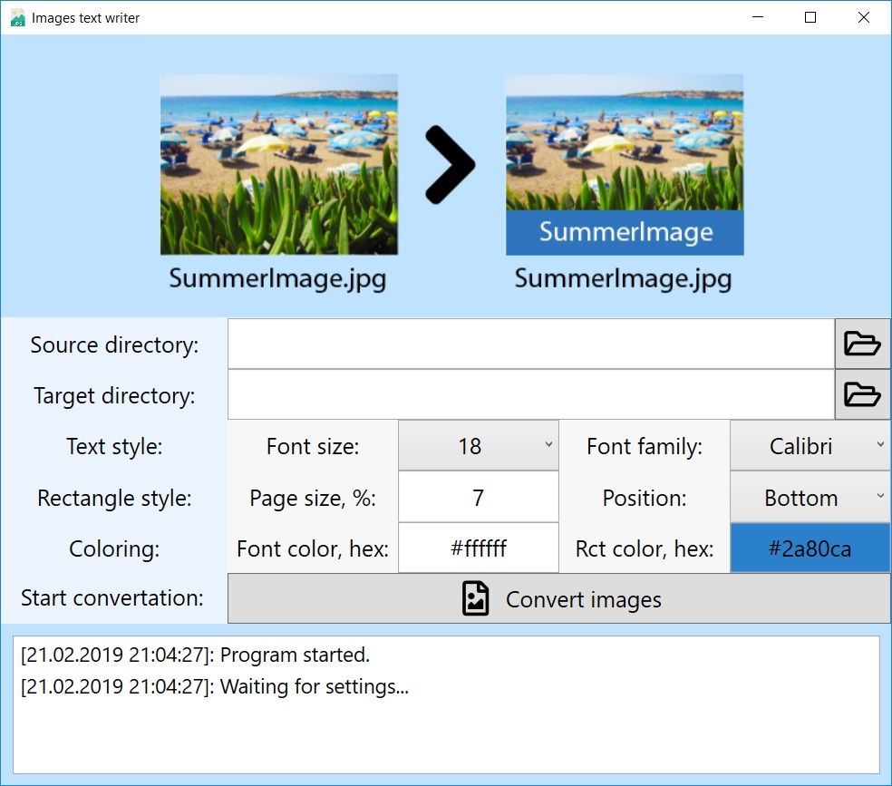Viewport: 892px width, 786px height.
Task: Maximize the Images text writer window
Action: pyautogui.click(x=810, y=17)
